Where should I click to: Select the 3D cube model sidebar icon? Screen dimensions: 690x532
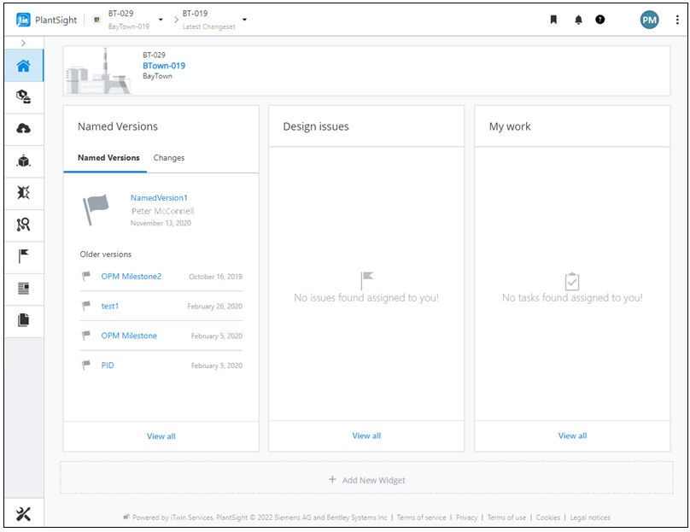point(24,161)
